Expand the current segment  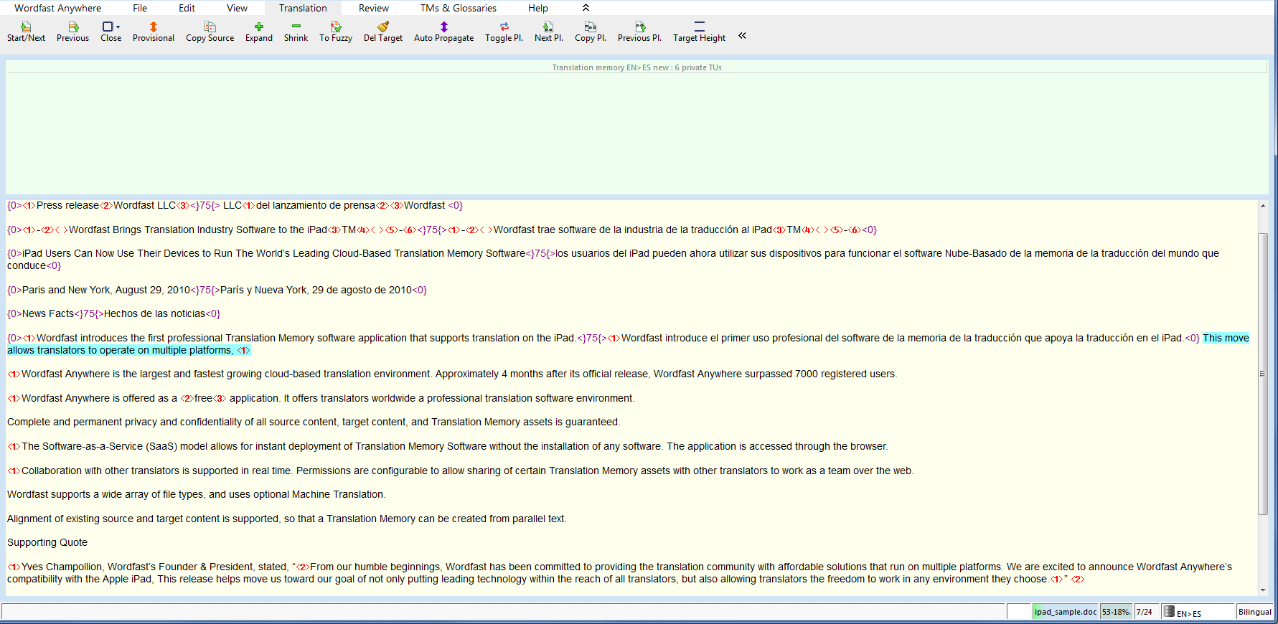click(258, 27)
